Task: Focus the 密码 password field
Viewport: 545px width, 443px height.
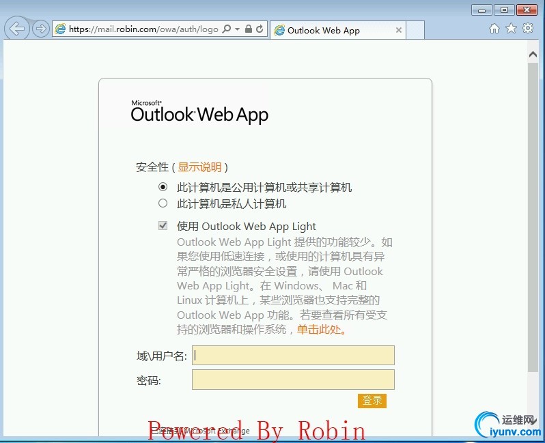Action: [293, 380]
